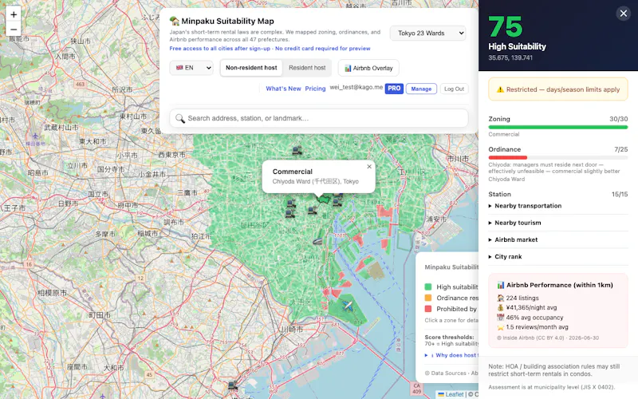Click the Manage subscription button

point(421,89)
